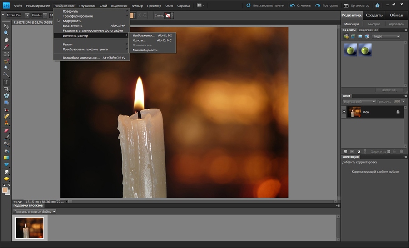Choose Кадрировать in Изображение menu

91,21
